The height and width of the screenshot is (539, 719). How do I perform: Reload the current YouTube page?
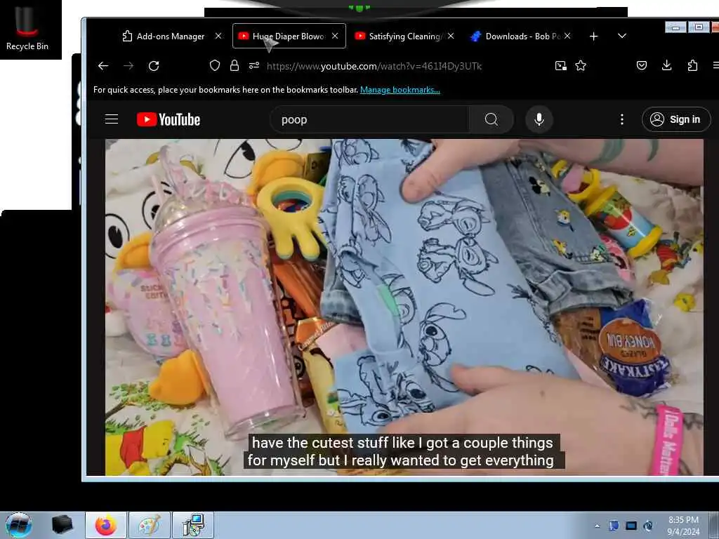pos(154,66)
